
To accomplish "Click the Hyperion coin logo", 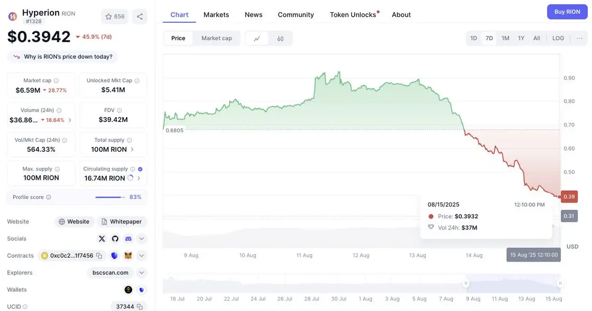I will 13,16.
